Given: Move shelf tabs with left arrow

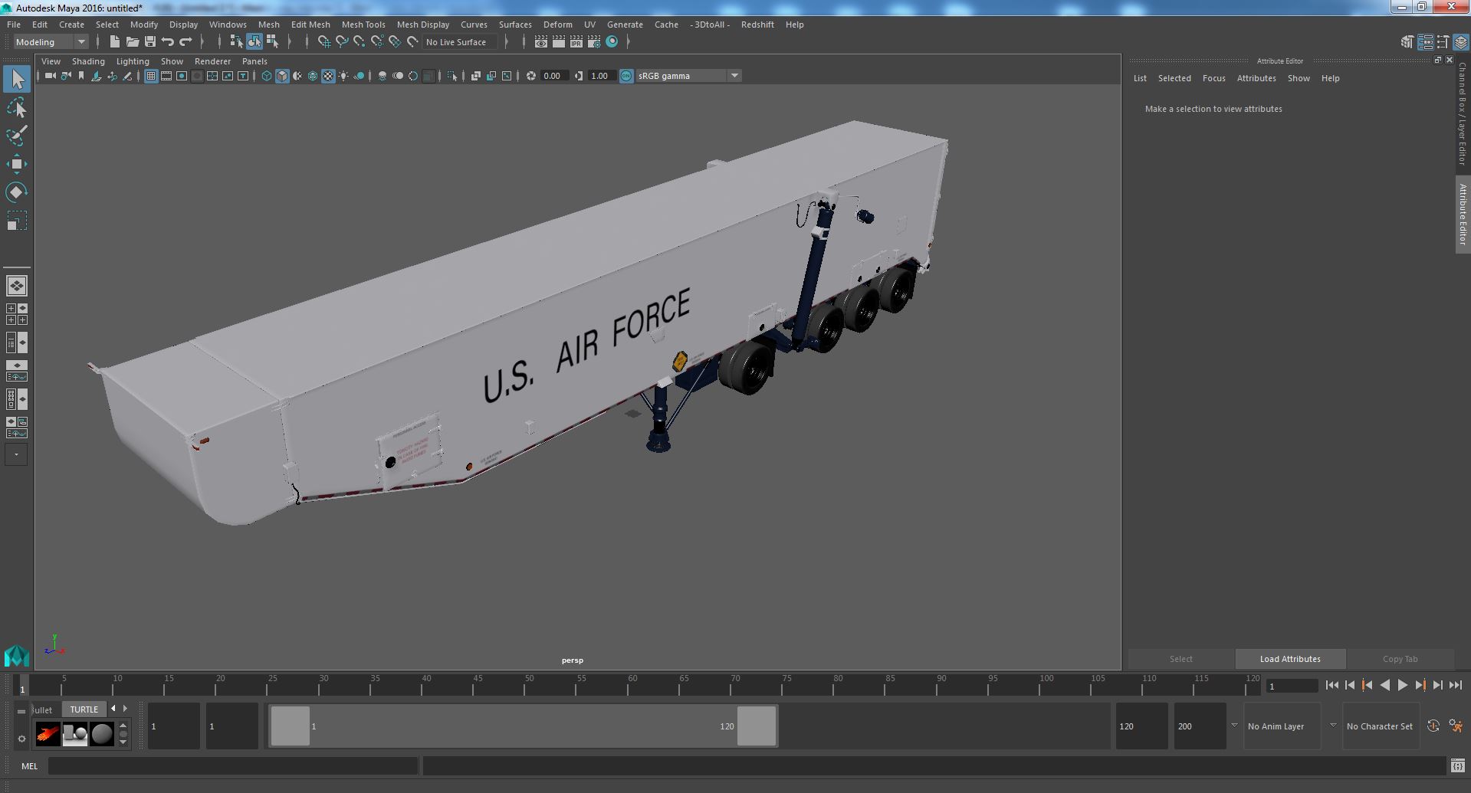Looking at the screenshot, I should 113,709.
